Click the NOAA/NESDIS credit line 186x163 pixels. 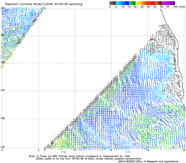tap(148, 161)
